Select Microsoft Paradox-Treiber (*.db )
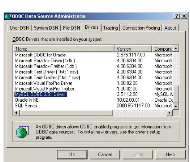Image resolution: width=190 pixels, height=162 pixels. [x=46, y=66]
